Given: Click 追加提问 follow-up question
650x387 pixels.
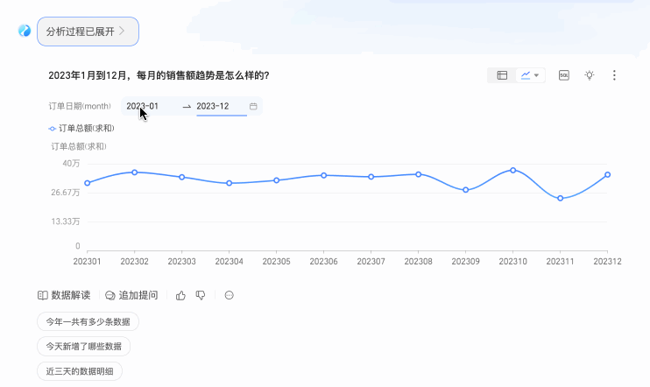Looking at the screenshot, I should 131,295.
